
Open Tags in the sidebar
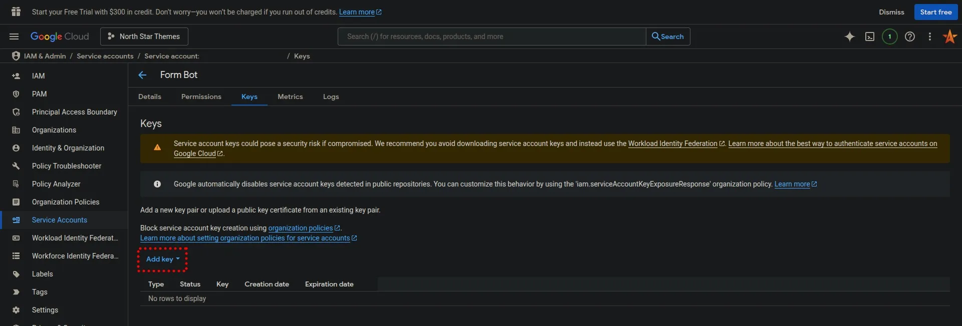pos(40,292)
